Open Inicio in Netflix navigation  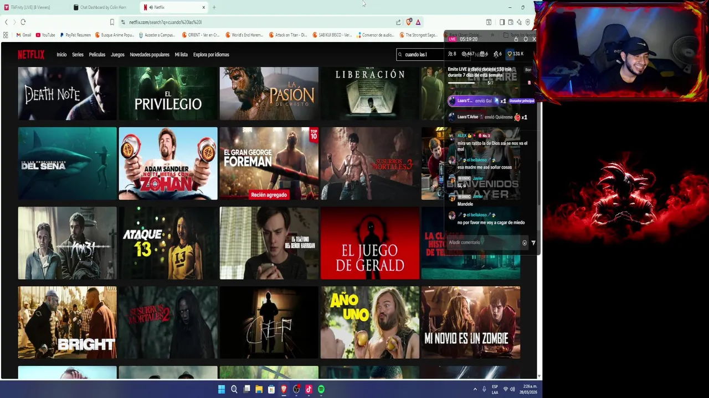(x=61, y=55)
